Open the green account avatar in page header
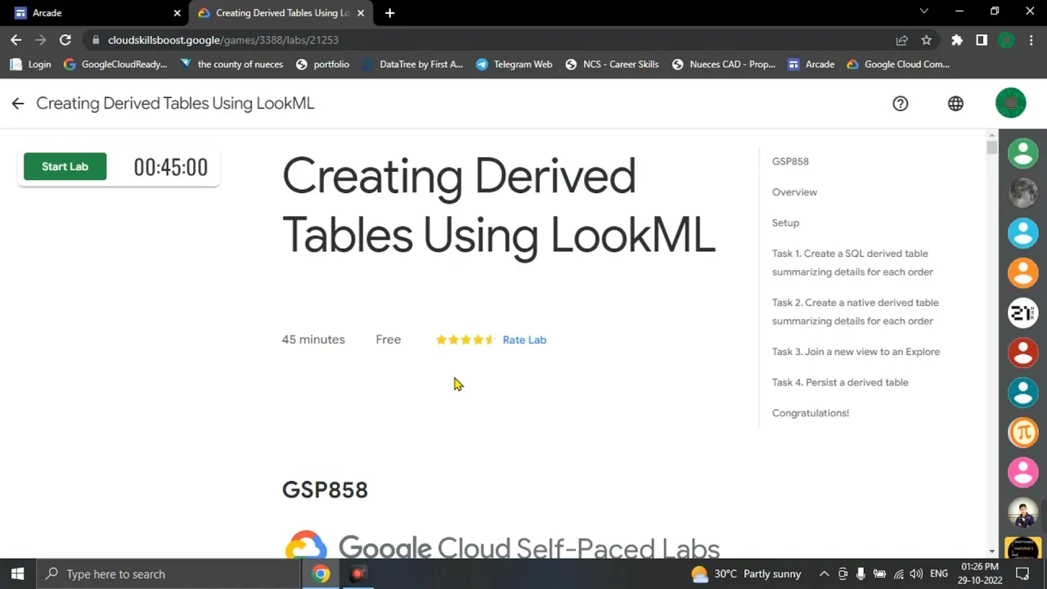This screenshot has width=1047, height=589. click(x=1011, y=103)
